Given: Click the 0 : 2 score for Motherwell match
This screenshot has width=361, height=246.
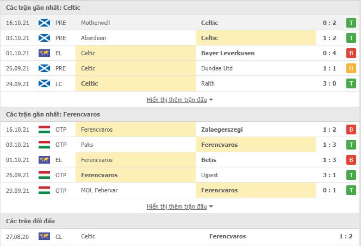Looking at the screenshot, I should [329, 23].
